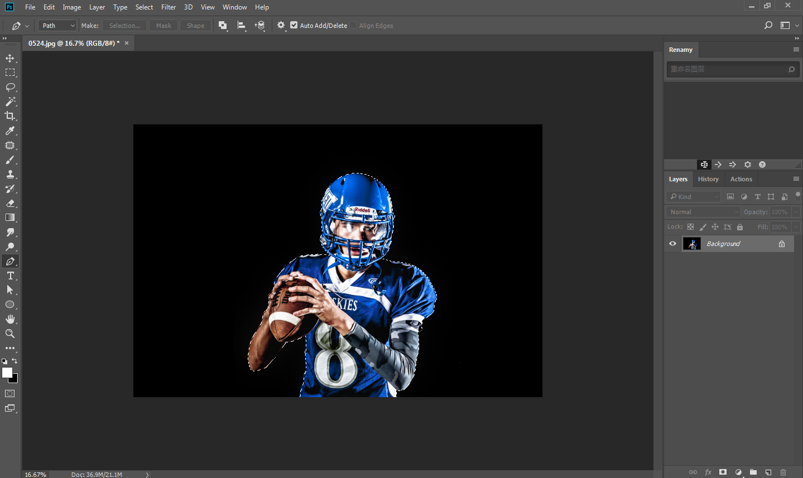Select the Move tool
803x478 pixels.
10,58
